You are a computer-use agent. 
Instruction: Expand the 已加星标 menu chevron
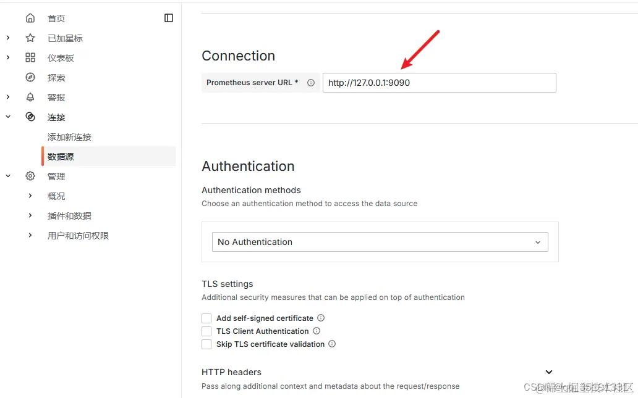[8, 38]
